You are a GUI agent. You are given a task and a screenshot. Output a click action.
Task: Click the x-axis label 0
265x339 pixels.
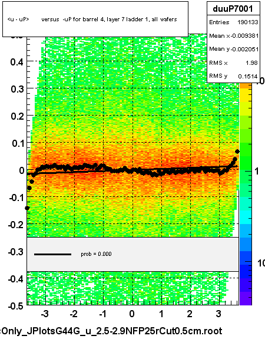pos(132,314)
